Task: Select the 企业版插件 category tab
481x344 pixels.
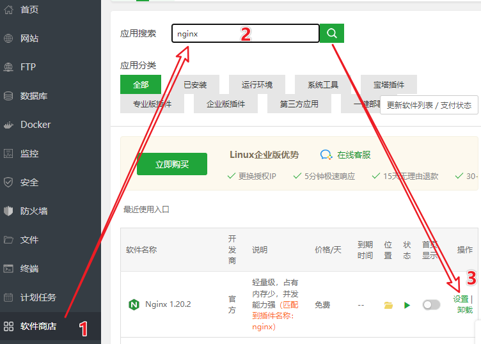Action: pyautogui.click(x=226, y=104)
